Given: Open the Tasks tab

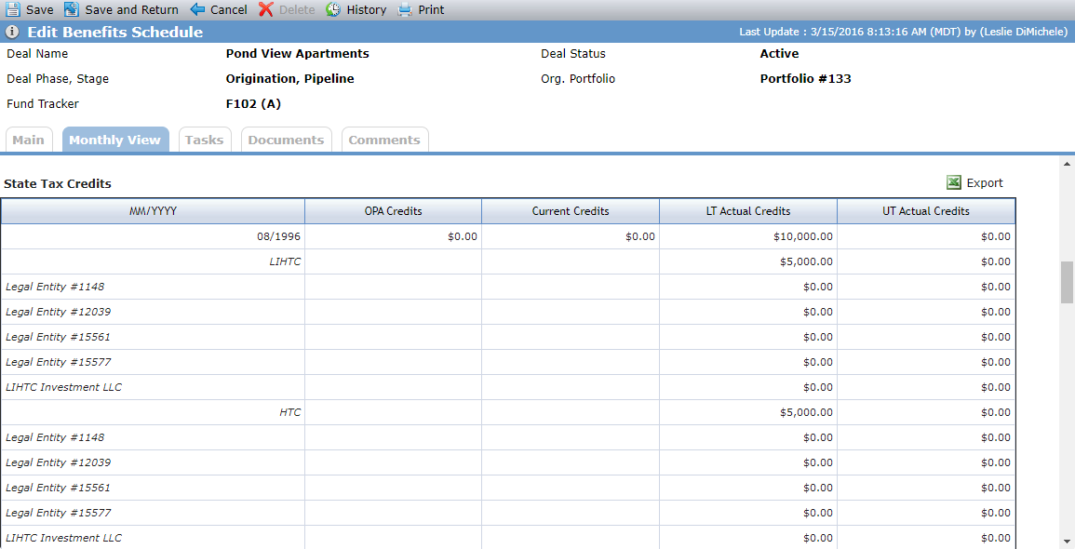Looking at the screenshot, I should 205,140.
